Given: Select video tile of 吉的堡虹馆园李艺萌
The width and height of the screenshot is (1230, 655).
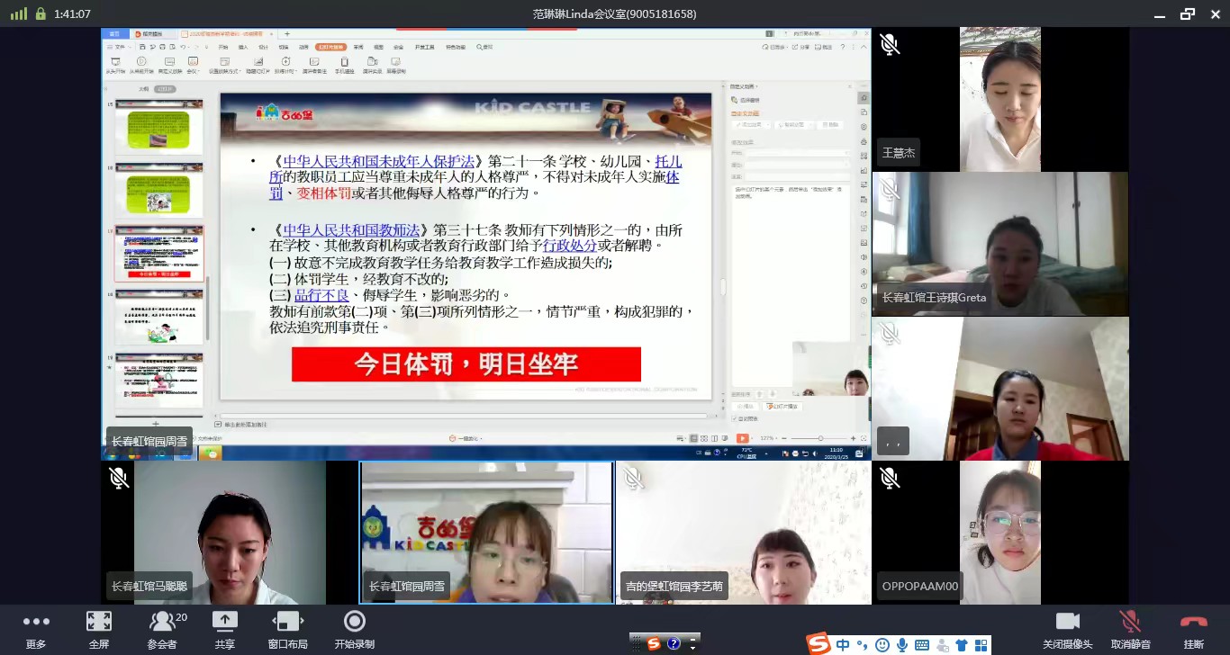Looking at the screenshot, I should pos(744,533).
